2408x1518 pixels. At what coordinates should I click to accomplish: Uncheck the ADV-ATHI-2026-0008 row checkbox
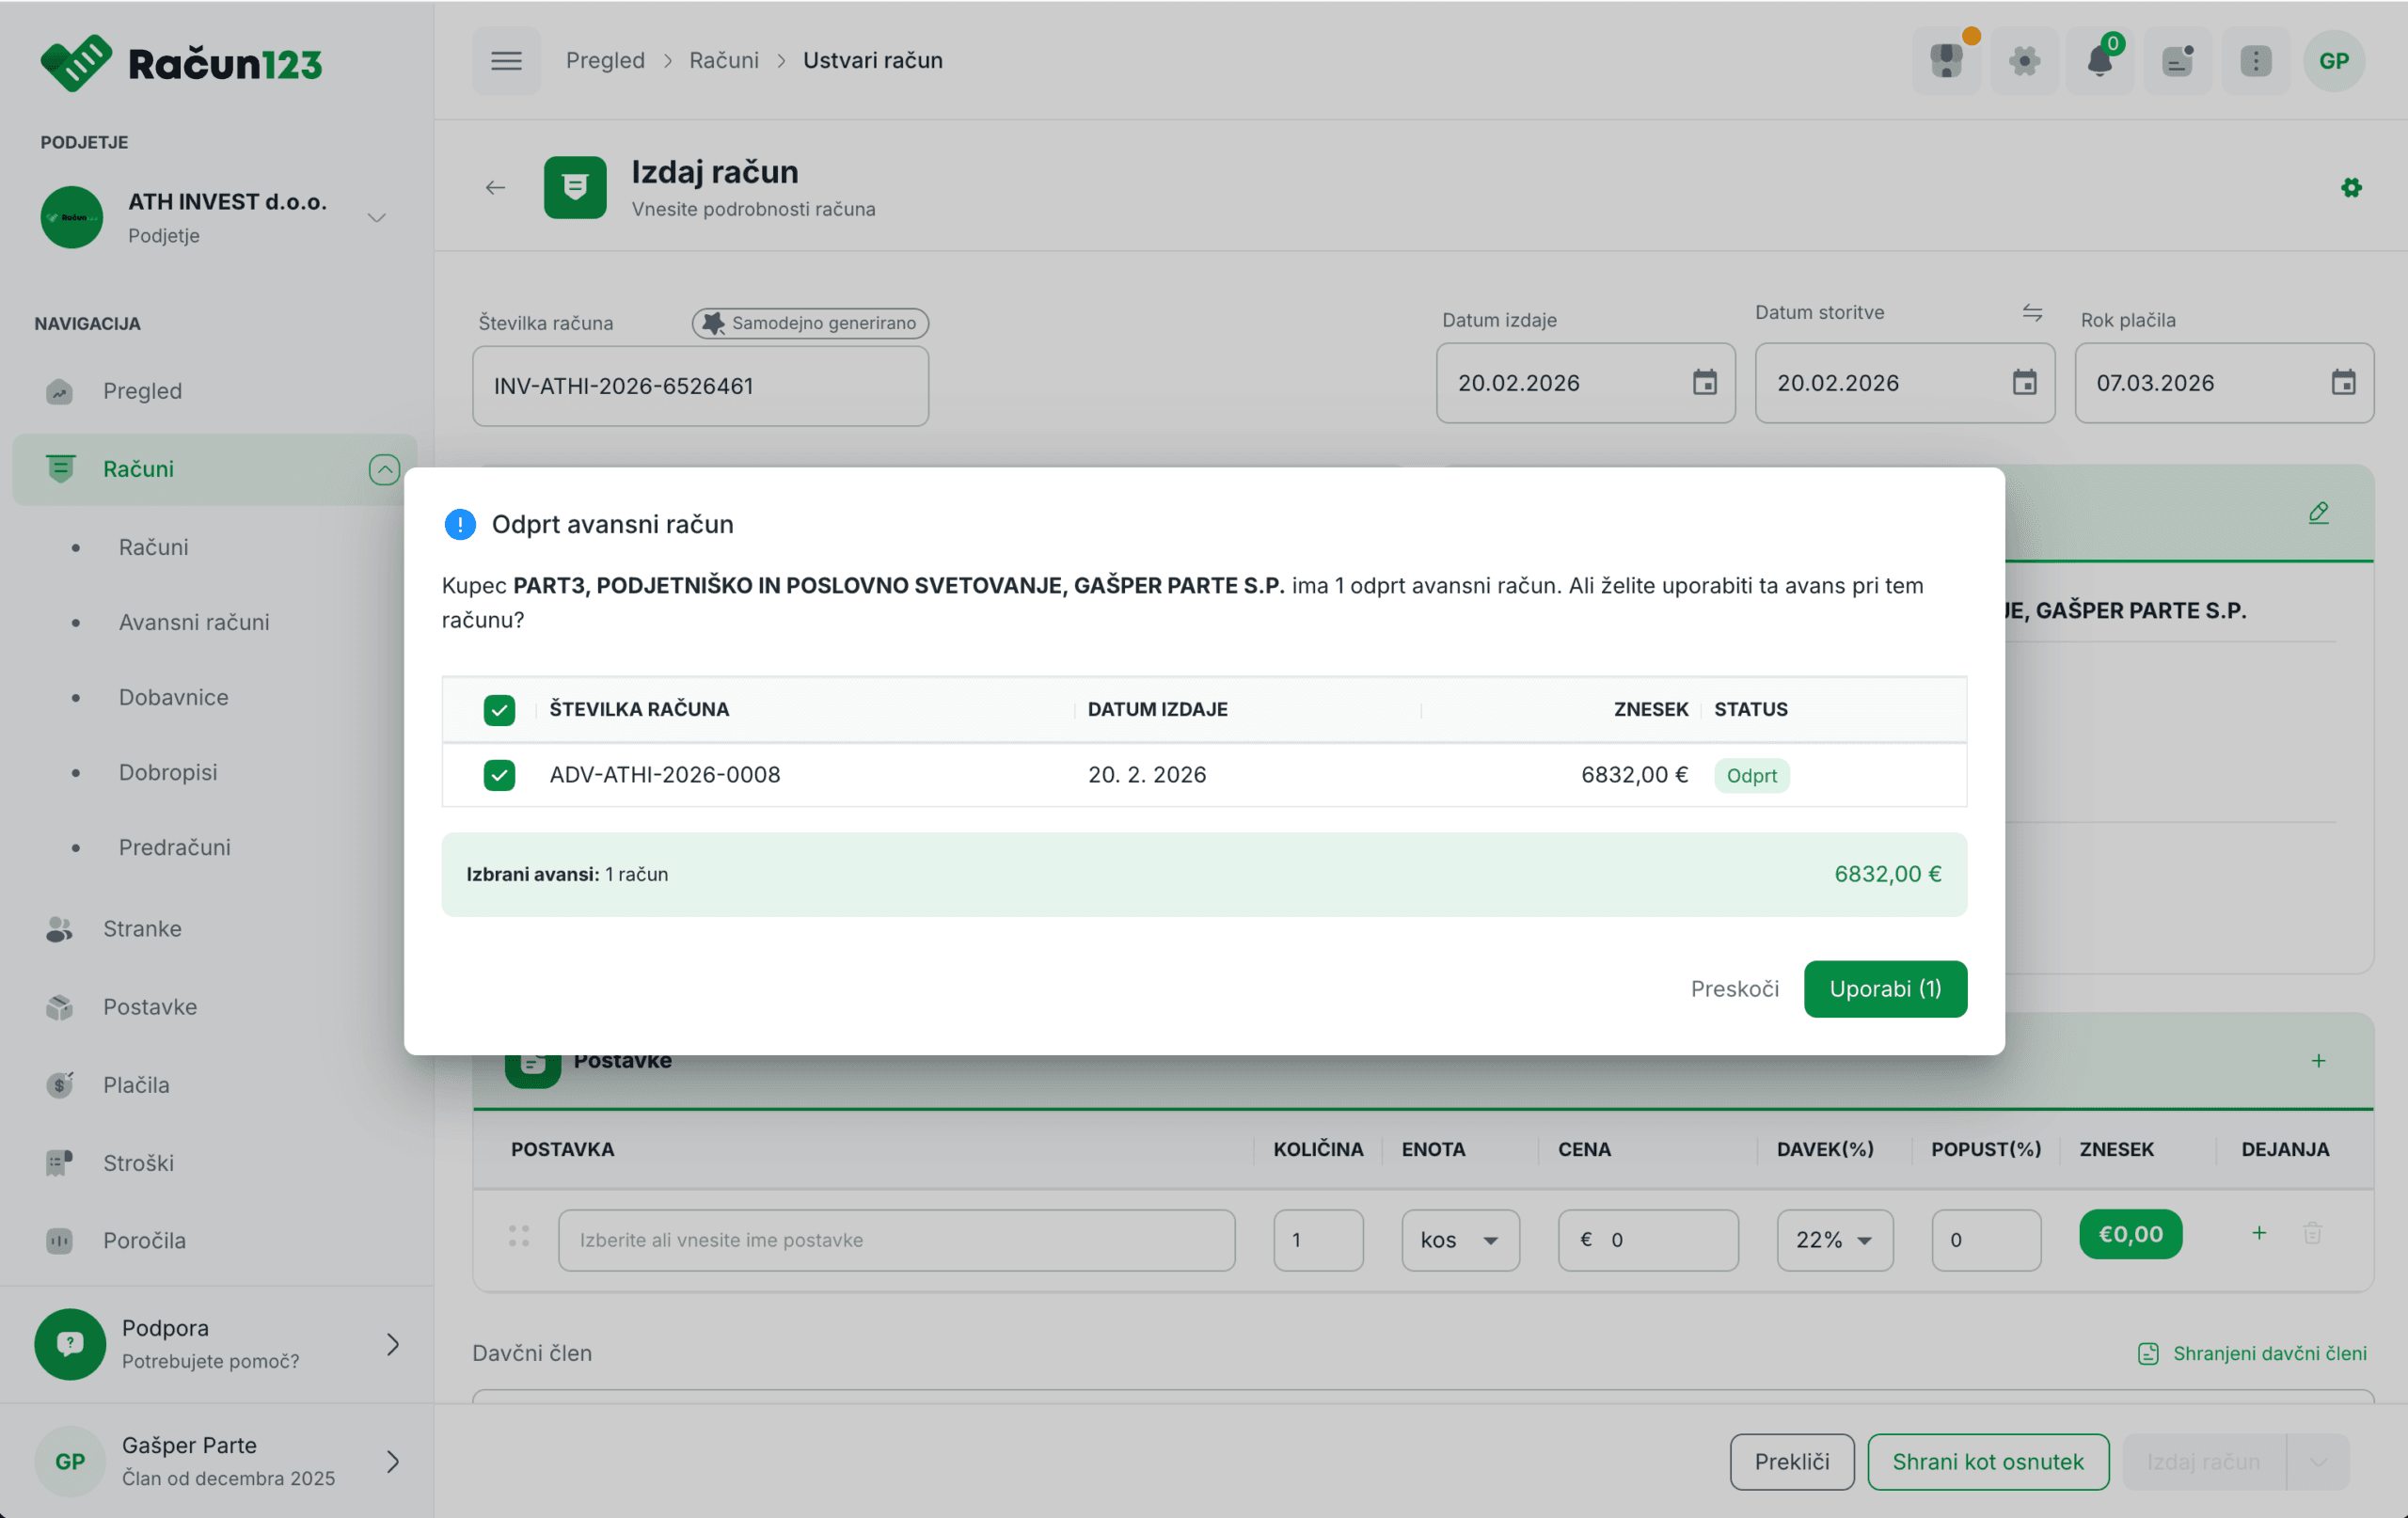point(499,775)
